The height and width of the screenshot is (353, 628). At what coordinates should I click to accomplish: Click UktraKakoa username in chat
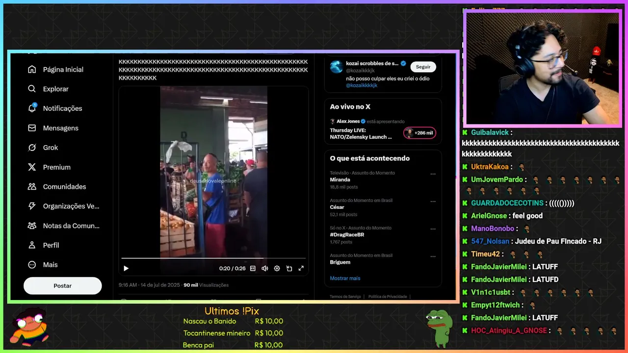coord(490,167)
